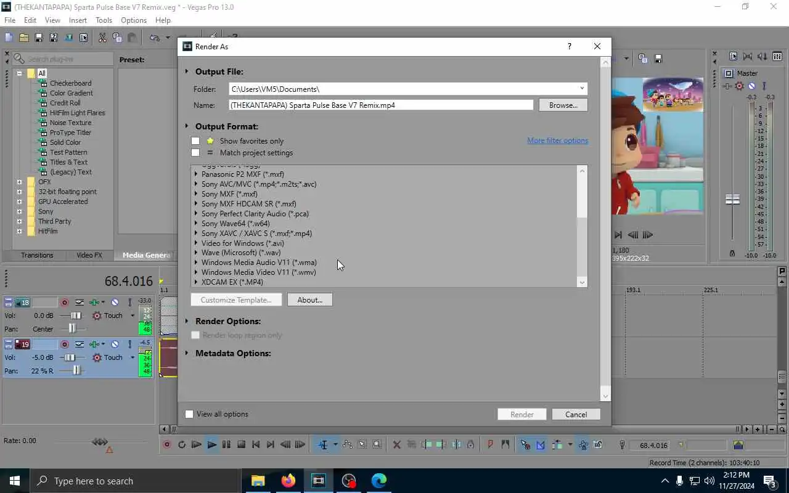Click the Browse... button

click(x=563, y=105)
